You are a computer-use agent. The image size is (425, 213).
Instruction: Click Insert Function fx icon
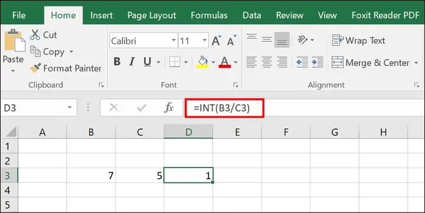click(169, 107)
